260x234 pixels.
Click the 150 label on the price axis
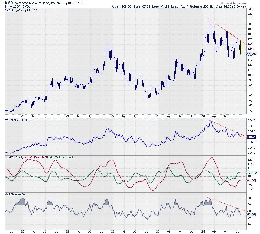click(x=250, y=50)
